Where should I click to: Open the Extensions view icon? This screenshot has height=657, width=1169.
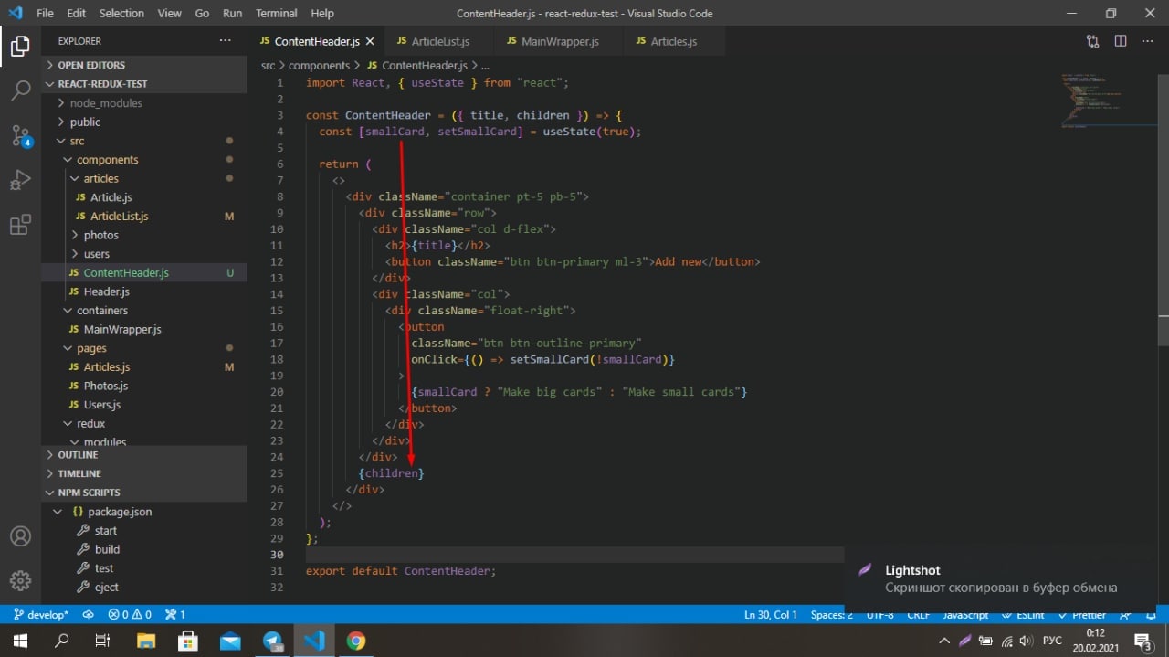click(20, 225)
